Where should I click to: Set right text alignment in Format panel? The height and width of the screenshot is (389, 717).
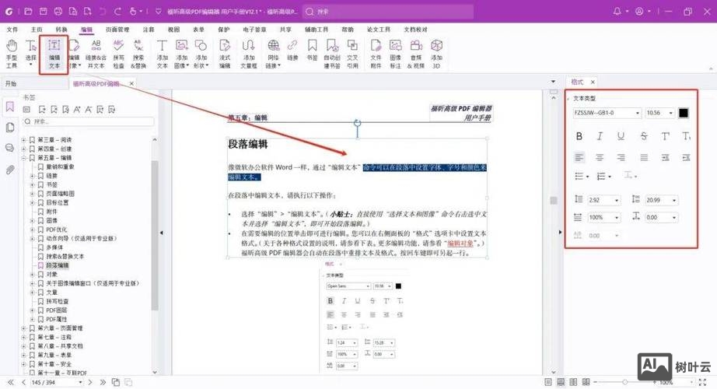pyautogui.click(x=621, y=157)
